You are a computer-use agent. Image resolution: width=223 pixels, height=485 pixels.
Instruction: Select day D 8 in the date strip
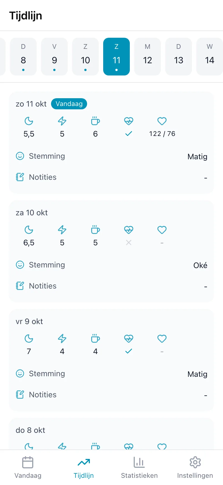(x=23, y=57)
